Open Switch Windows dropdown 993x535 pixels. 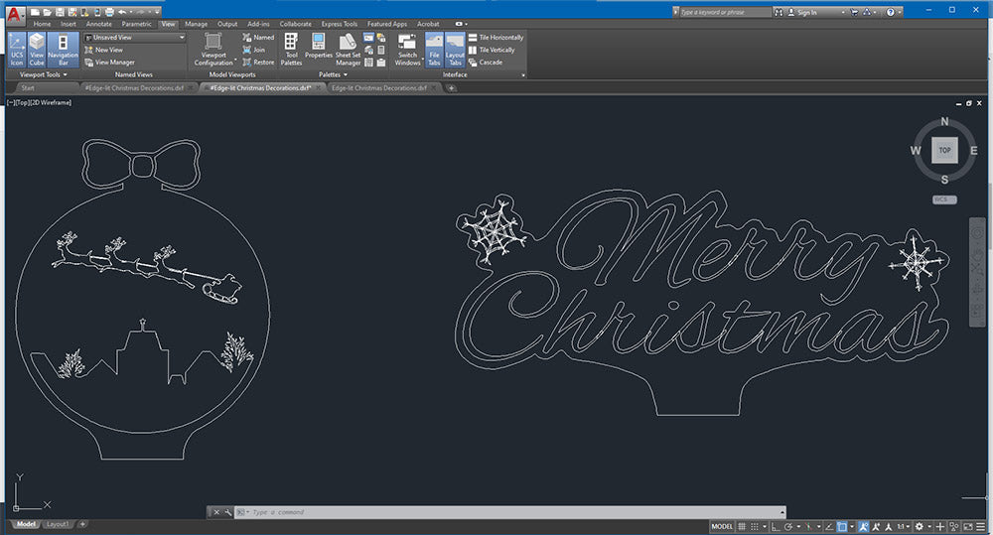pyautogui.click(x=407, y=50)
